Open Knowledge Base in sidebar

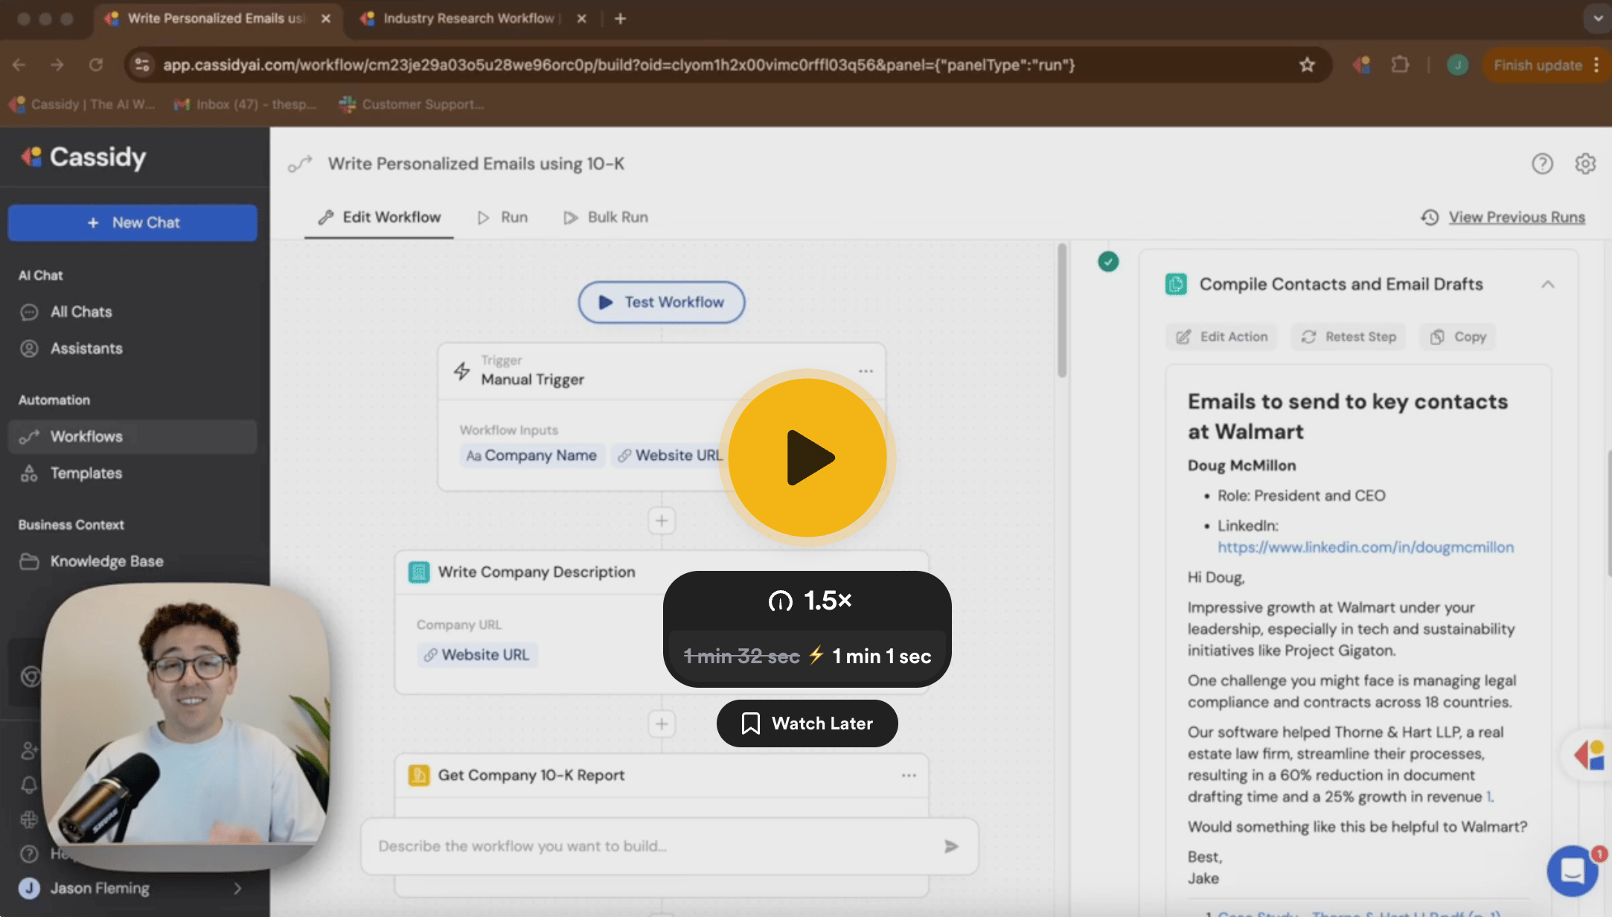pyautogui.click(x=132, y=561)
